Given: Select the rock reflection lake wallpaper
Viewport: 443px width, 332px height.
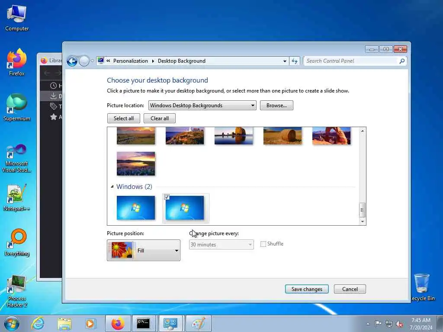Looking at the screenshot, I should 234,136.
